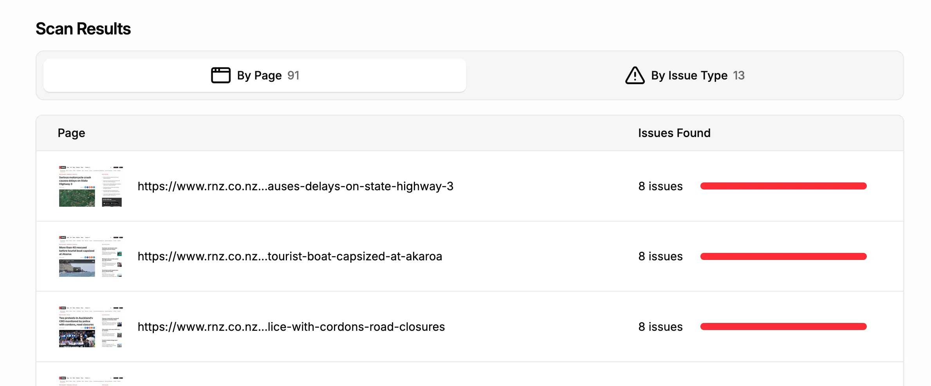Click the red issue bar for Akaroa row
The image size is (931, 386).
click(783, 256)
